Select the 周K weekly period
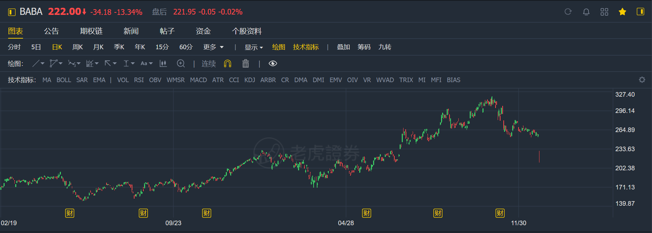 (78, 47)
